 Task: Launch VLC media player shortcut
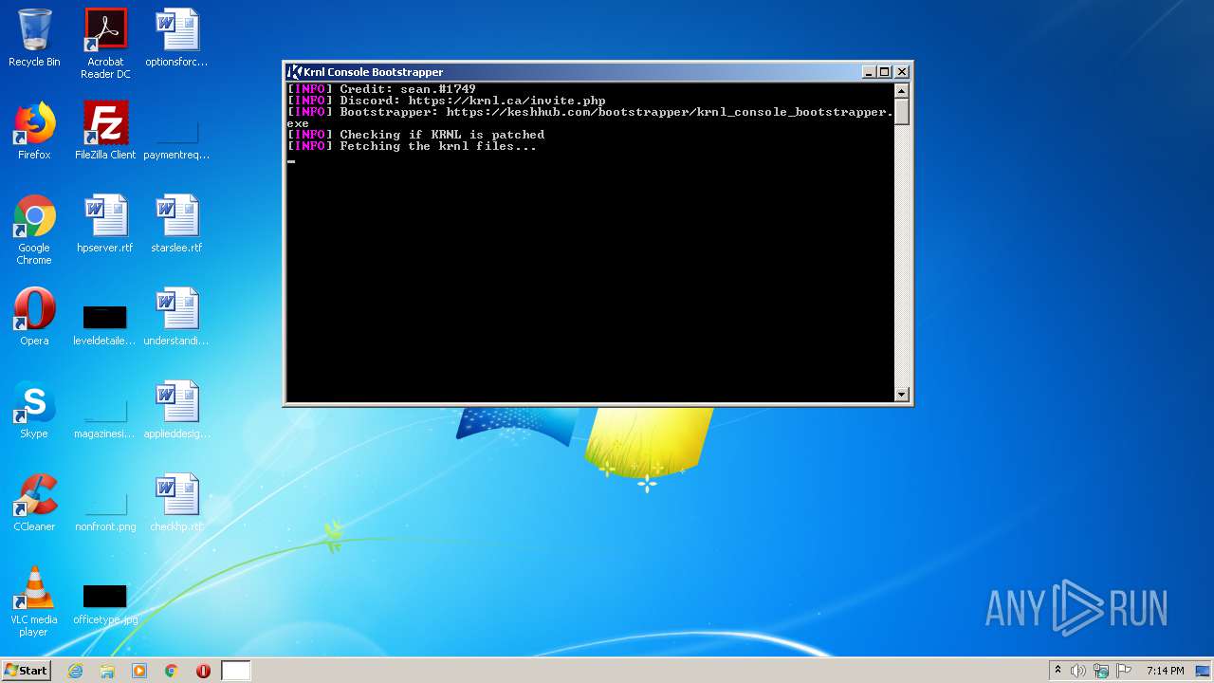coord(34,601)
